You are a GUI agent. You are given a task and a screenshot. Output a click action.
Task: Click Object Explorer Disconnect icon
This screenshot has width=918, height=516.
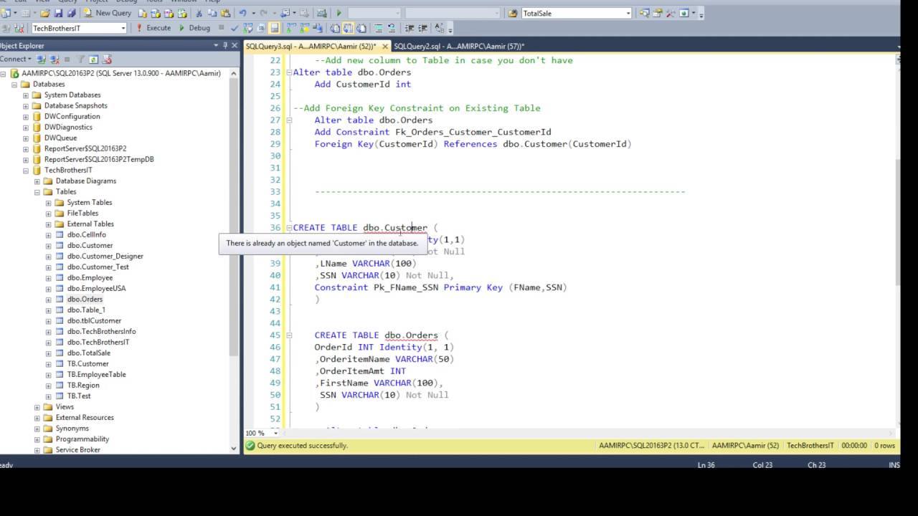pos(55,59)
